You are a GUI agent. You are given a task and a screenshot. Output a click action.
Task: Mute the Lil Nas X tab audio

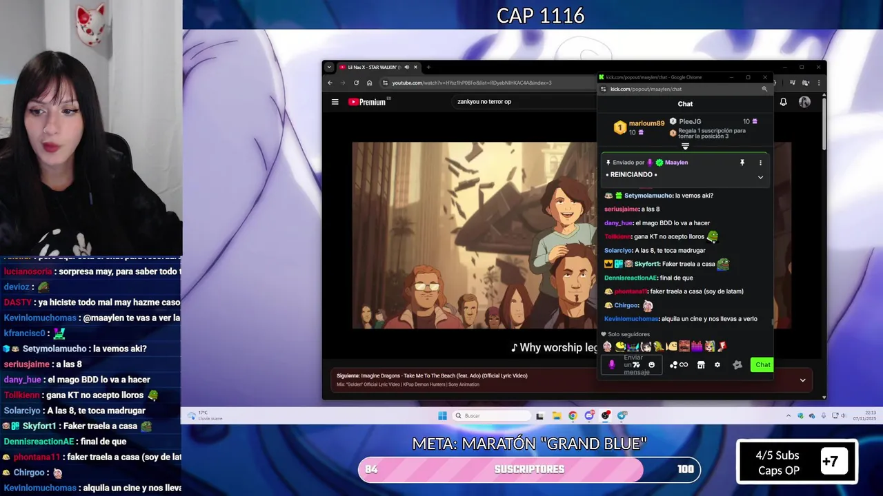click(x=406, y=68)
